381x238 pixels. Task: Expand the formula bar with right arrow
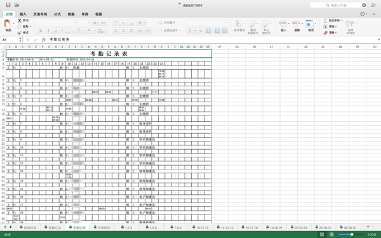[379, 39]
